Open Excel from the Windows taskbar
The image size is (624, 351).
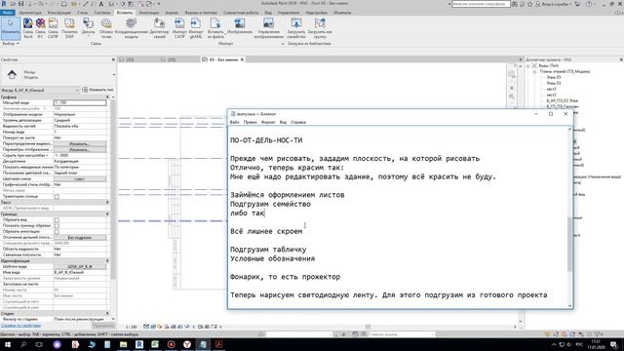point(155,344)
